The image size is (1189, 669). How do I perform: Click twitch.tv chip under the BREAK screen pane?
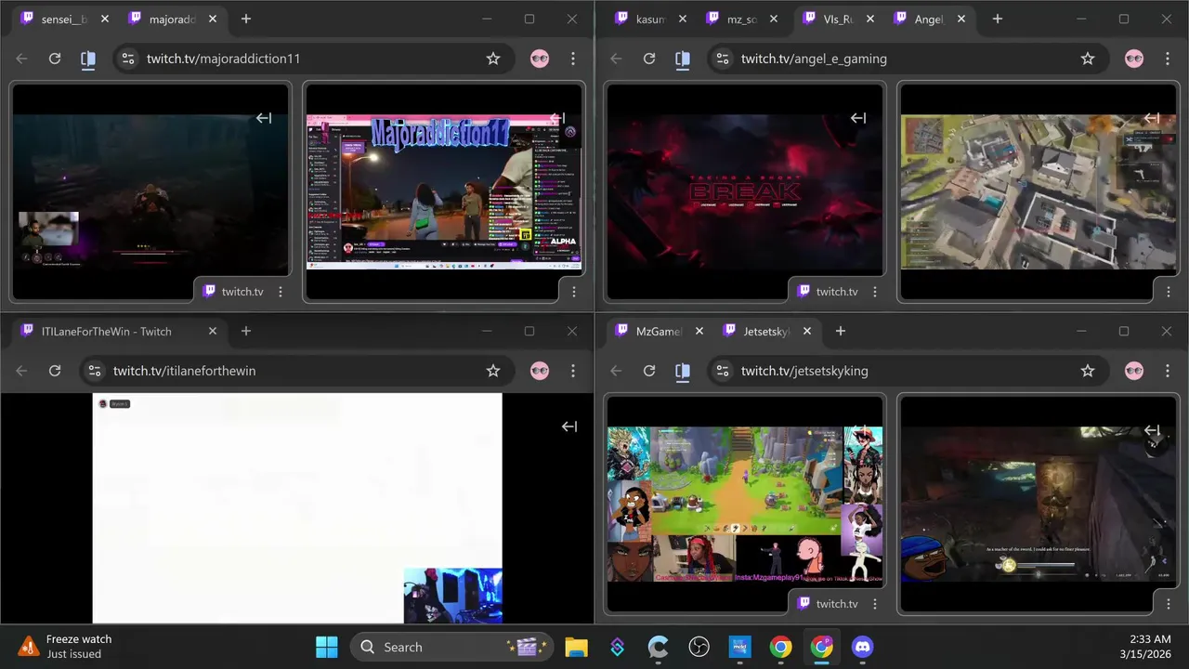click(x=827, y=292)
